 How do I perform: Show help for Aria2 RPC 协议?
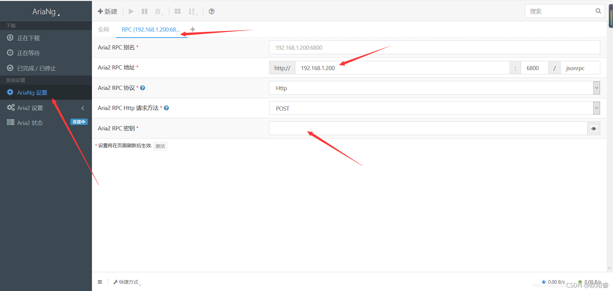[x=143, y=88]
